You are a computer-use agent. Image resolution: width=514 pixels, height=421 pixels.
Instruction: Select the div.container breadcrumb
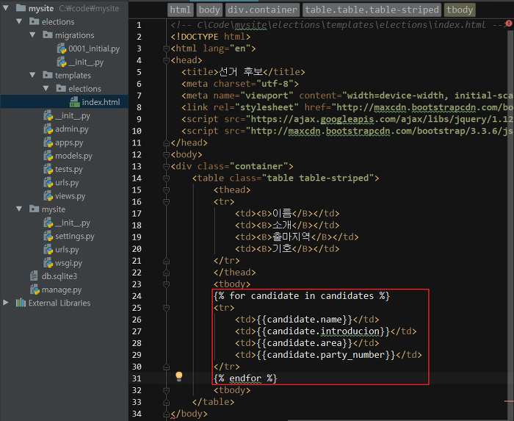[262, 10]
